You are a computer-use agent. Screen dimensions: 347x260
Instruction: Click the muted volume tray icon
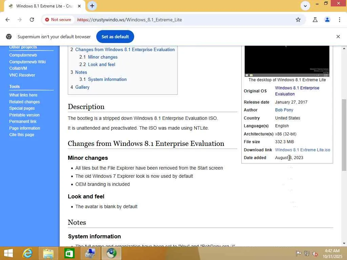click(x=315, y=254)
